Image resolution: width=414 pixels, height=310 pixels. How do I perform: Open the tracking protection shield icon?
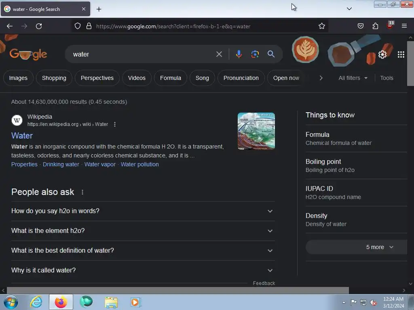pyautogui.click(x=77, y=26)
